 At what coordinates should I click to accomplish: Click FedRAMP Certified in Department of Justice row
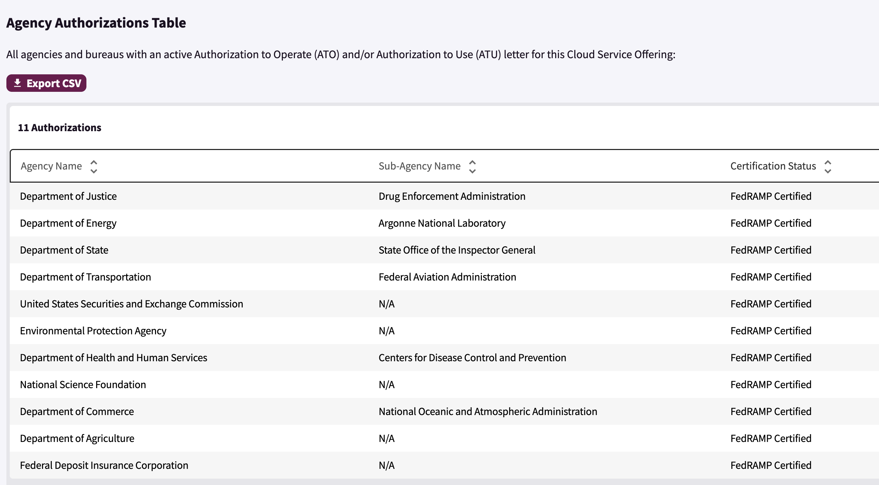[x=771, y=196]
